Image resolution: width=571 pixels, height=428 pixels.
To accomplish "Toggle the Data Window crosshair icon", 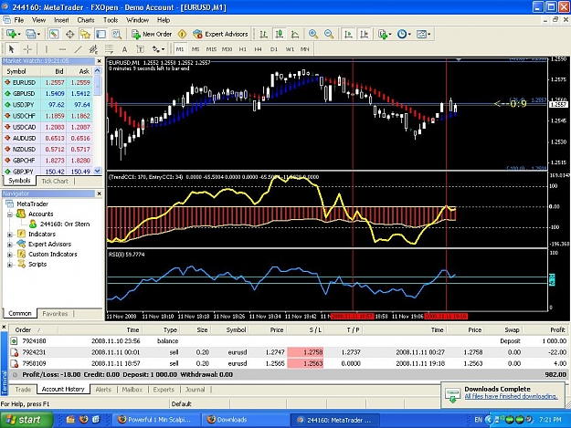I will [70, 34].
